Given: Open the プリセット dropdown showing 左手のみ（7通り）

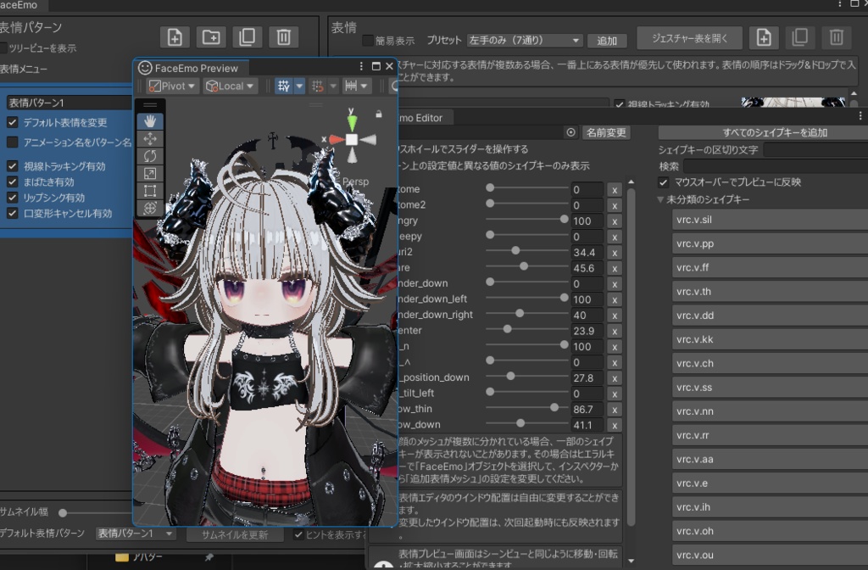Looking at the screenshot, I should (525, 40).
